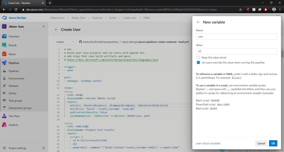Image resolution: width=284 pixels, height=152 pixels.
Task: Open the Artifacts section icon
Action: pos(4,125)
